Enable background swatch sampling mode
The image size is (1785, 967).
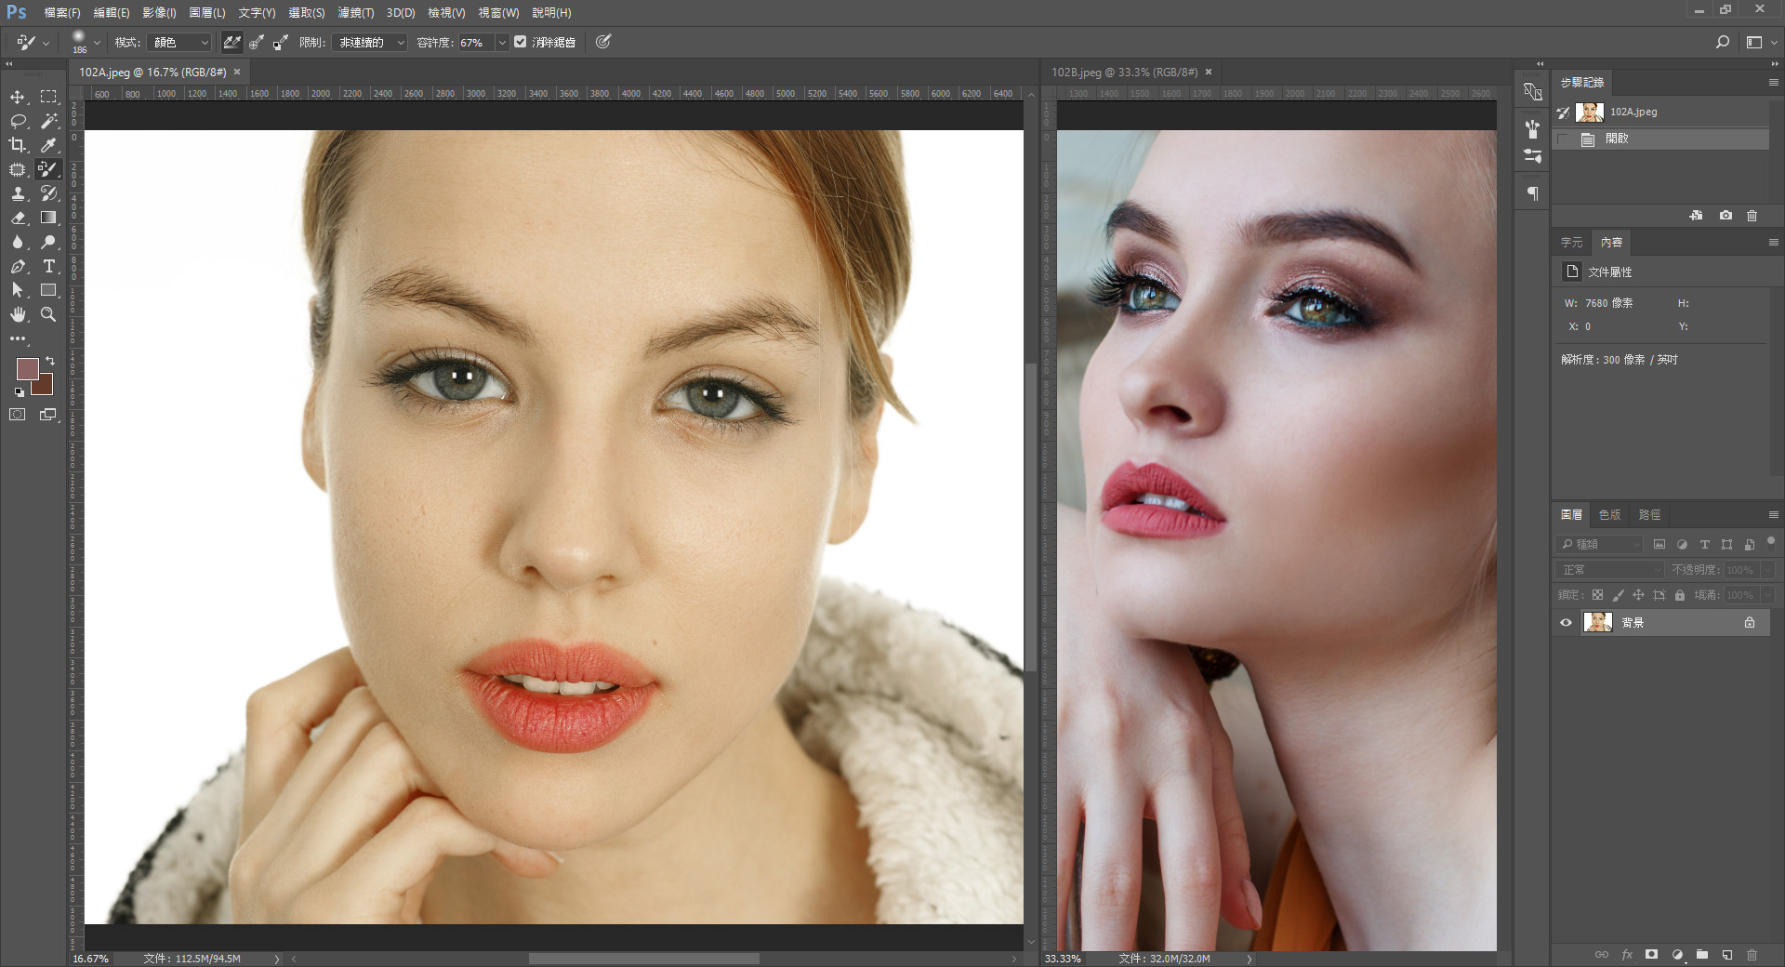280,42
